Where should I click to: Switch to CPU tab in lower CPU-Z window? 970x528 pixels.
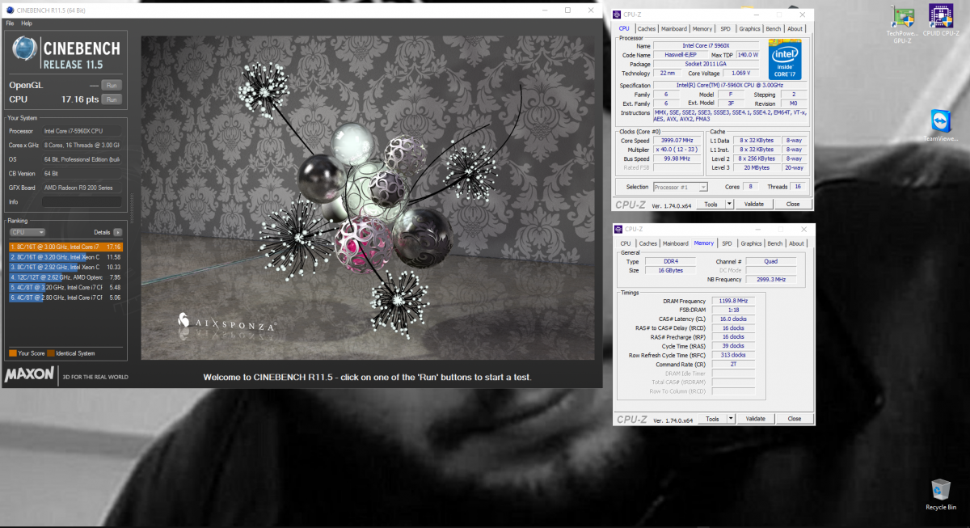click(x=626, y=243)
